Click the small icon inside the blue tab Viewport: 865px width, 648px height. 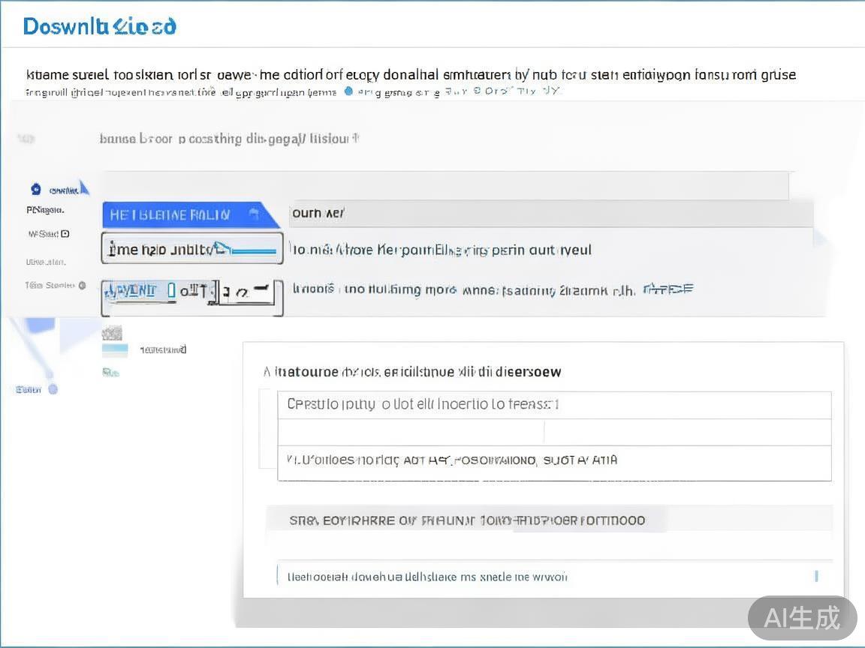(x=253, y=214)
